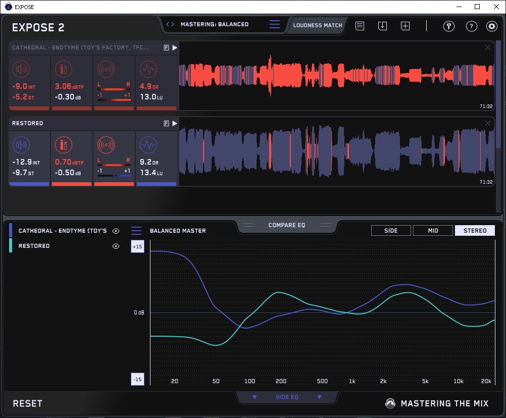Play the Cathedral - Endtyme track

(175, 47)
